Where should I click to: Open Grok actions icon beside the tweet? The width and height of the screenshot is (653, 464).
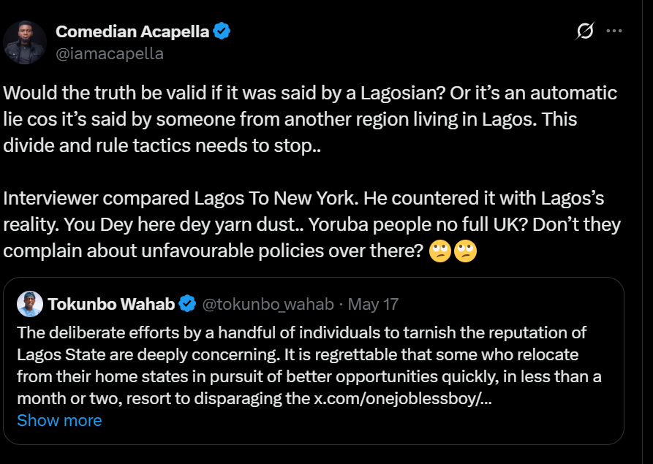tap(584, 31)
